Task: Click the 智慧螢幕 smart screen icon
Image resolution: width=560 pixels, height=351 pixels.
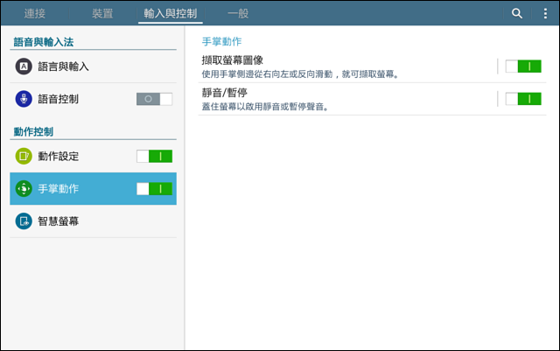Action: coord(24,221)
